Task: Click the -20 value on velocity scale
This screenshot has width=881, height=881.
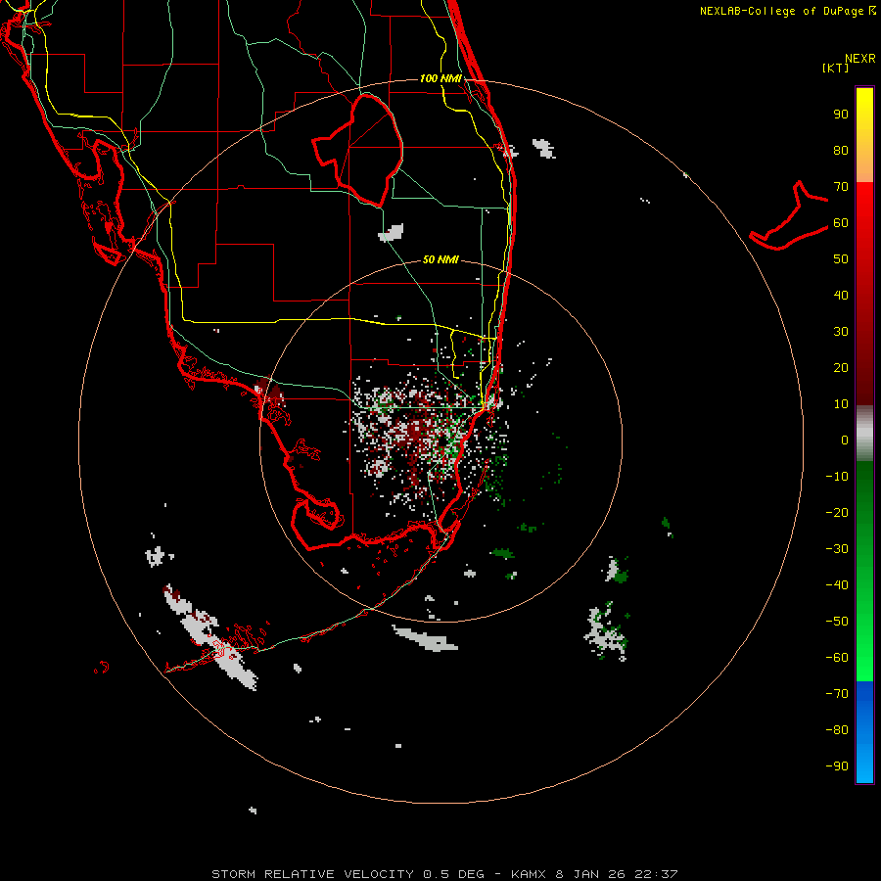Action: point(837,512)
